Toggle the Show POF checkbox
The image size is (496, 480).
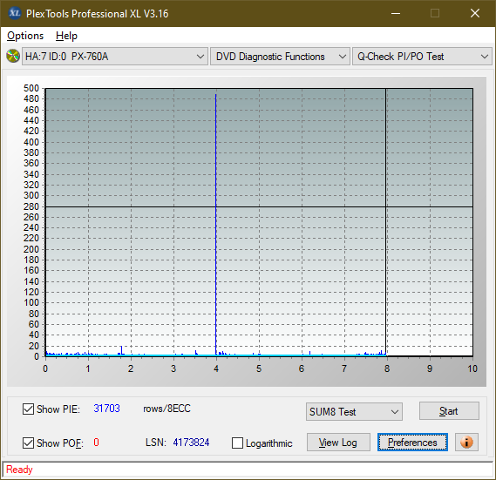tap(28, 443)
